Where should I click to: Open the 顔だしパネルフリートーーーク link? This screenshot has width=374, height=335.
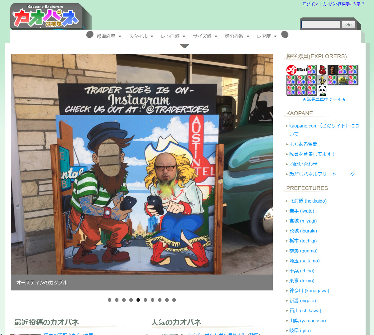click(x=322, y=174)
